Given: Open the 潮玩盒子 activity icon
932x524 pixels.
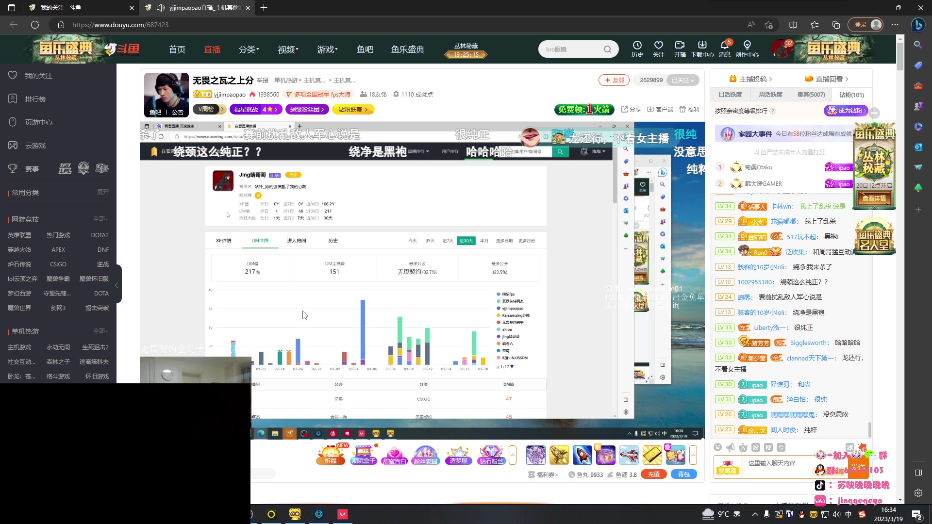Looking at the screenshot, I should (363, 455).
